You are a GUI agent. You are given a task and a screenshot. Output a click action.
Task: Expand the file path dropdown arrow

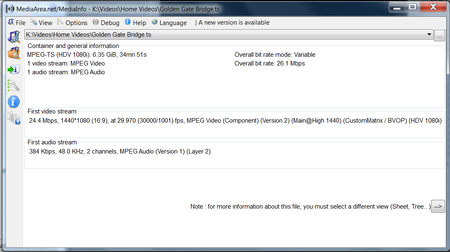pos(429,34)
